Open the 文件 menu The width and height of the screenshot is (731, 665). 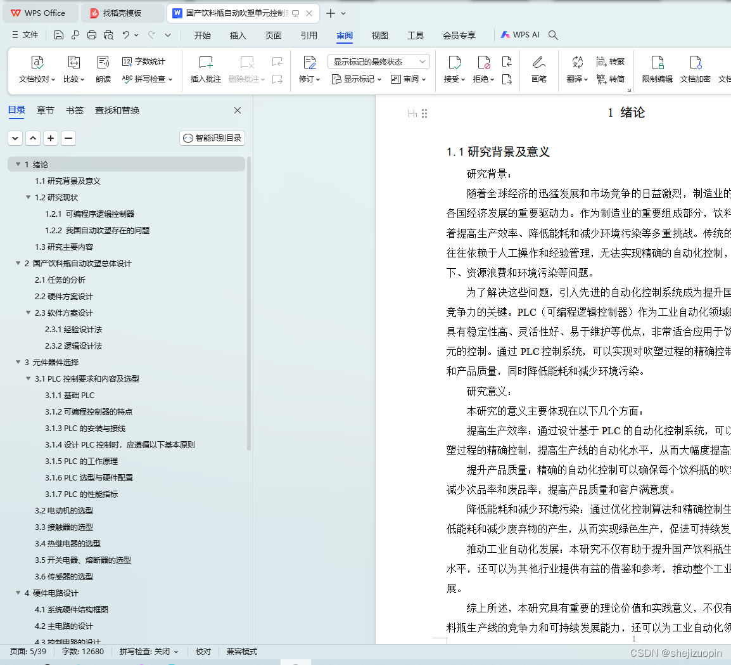tap(25, 35)
